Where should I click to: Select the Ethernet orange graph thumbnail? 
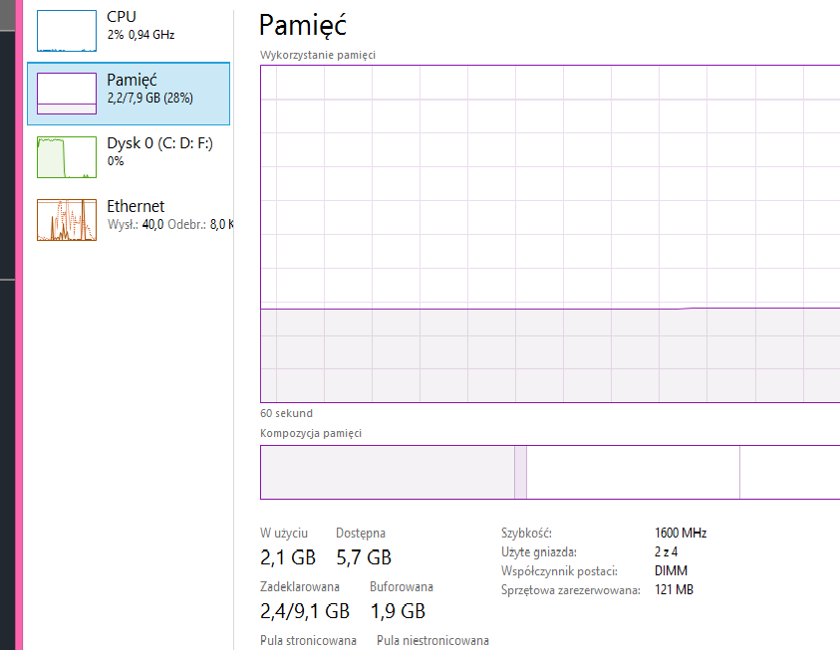tap(67, 220)
